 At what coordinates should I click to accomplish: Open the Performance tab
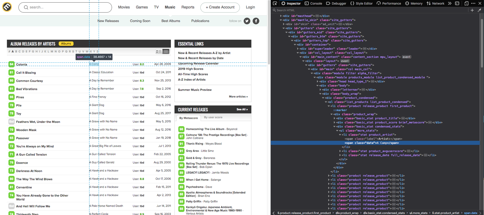(x=389, y=3)
